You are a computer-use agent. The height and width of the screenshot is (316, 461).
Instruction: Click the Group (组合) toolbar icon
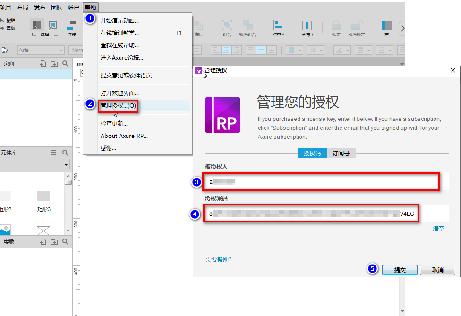coord(227,28)
